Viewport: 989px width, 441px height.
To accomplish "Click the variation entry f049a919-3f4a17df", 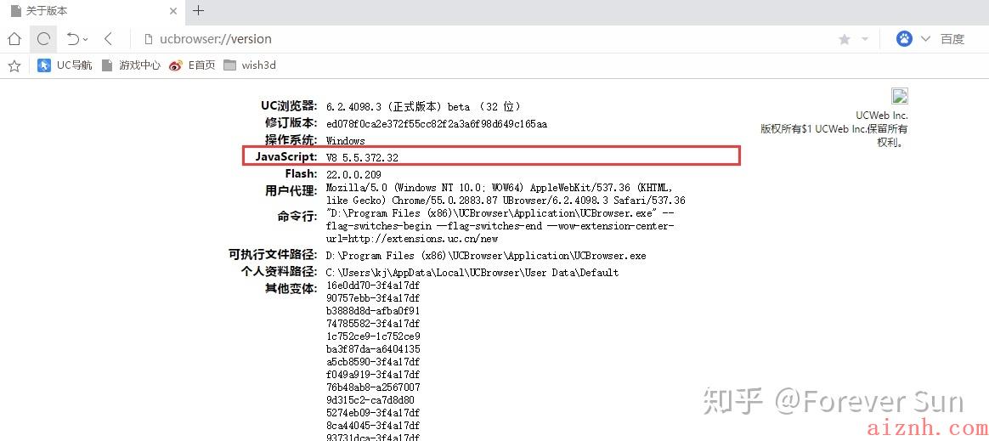I will (373, 374).
